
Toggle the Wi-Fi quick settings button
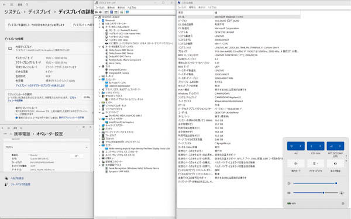pyautogui.click(x=291, y=146)
